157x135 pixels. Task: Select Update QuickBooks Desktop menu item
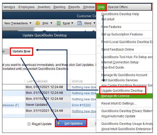tap(123, 90)
